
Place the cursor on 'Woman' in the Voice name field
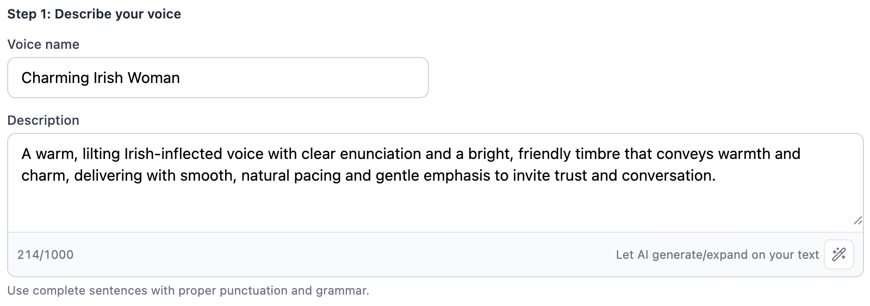153,78
